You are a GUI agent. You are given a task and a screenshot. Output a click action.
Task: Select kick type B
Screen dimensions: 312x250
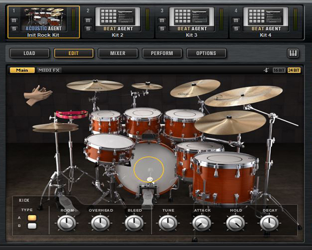32,226
